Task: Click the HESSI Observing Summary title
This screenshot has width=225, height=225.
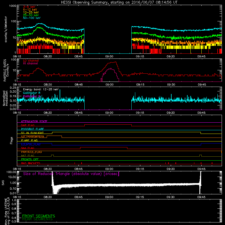Action: tap(119, 3)
